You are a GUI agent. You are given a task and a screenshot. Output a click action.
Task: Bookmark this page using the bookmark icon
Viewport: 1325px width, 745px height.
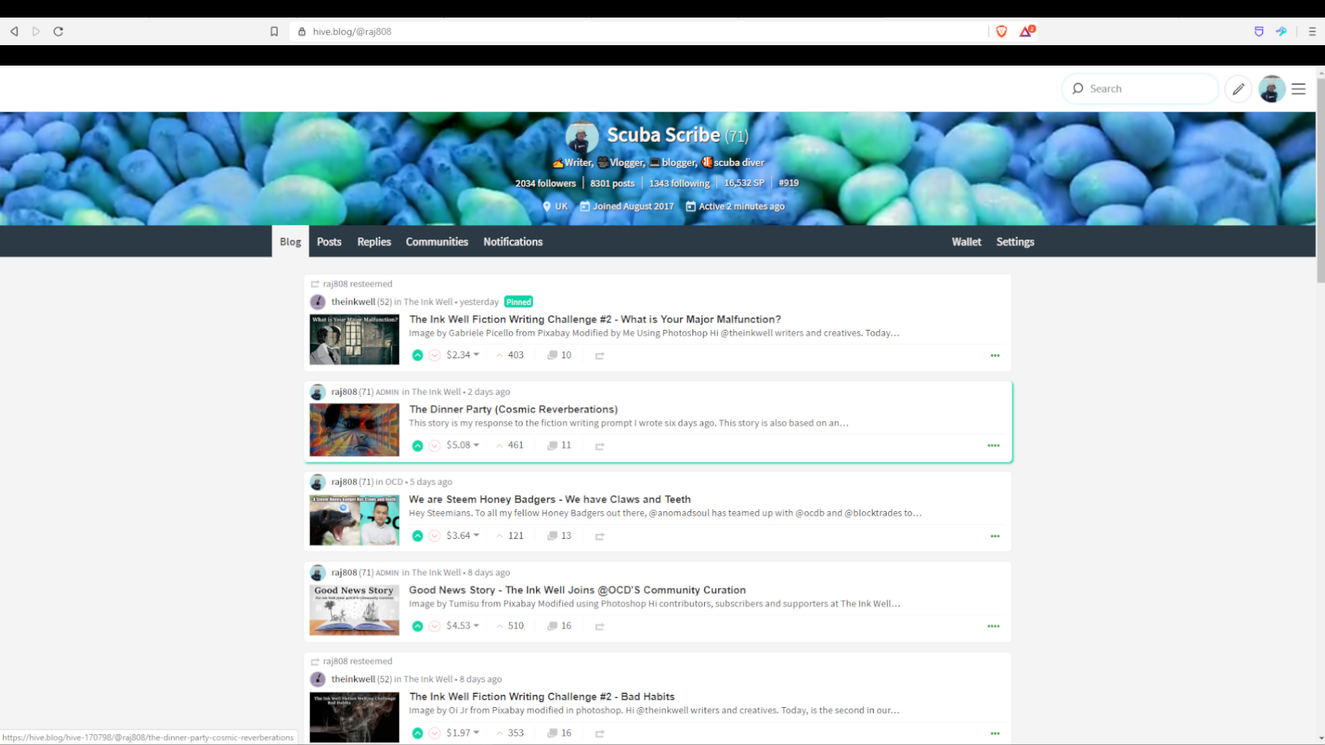tap(274, 31)
